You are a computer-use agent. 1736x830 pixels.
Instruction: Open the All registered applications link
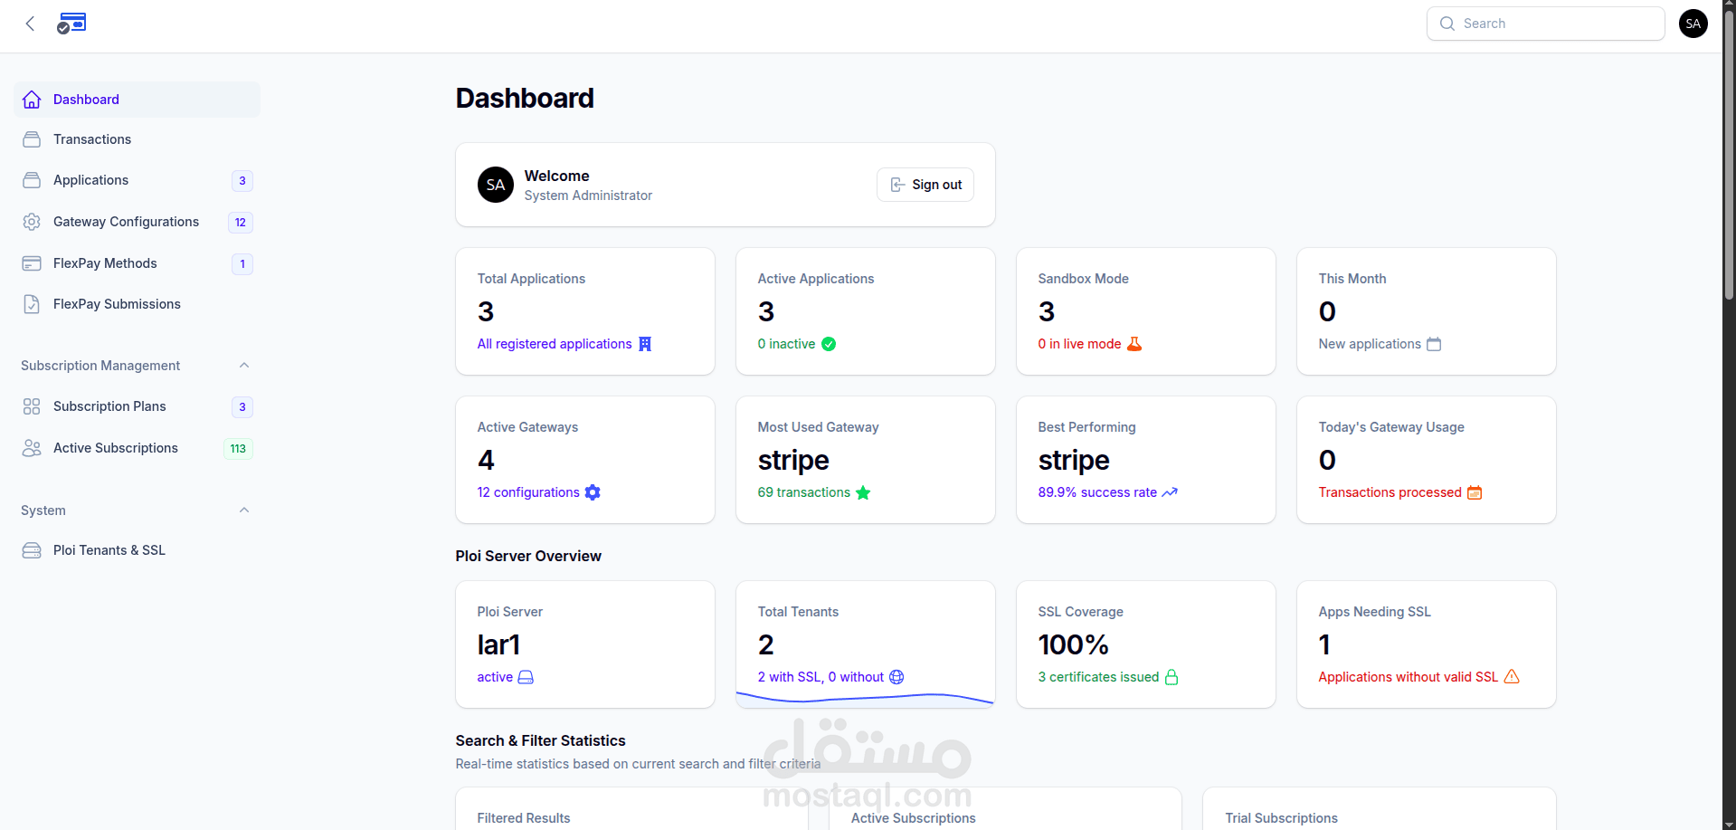tap(554, 344)
